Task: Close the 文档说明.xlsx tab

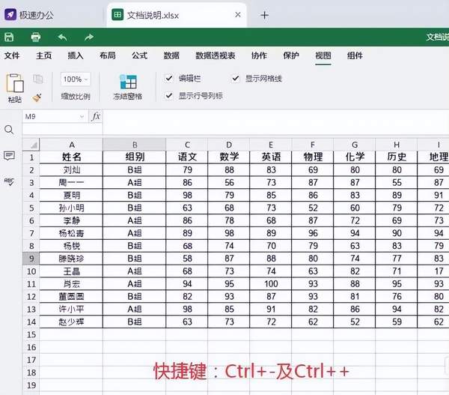Action: coord(238,15)
